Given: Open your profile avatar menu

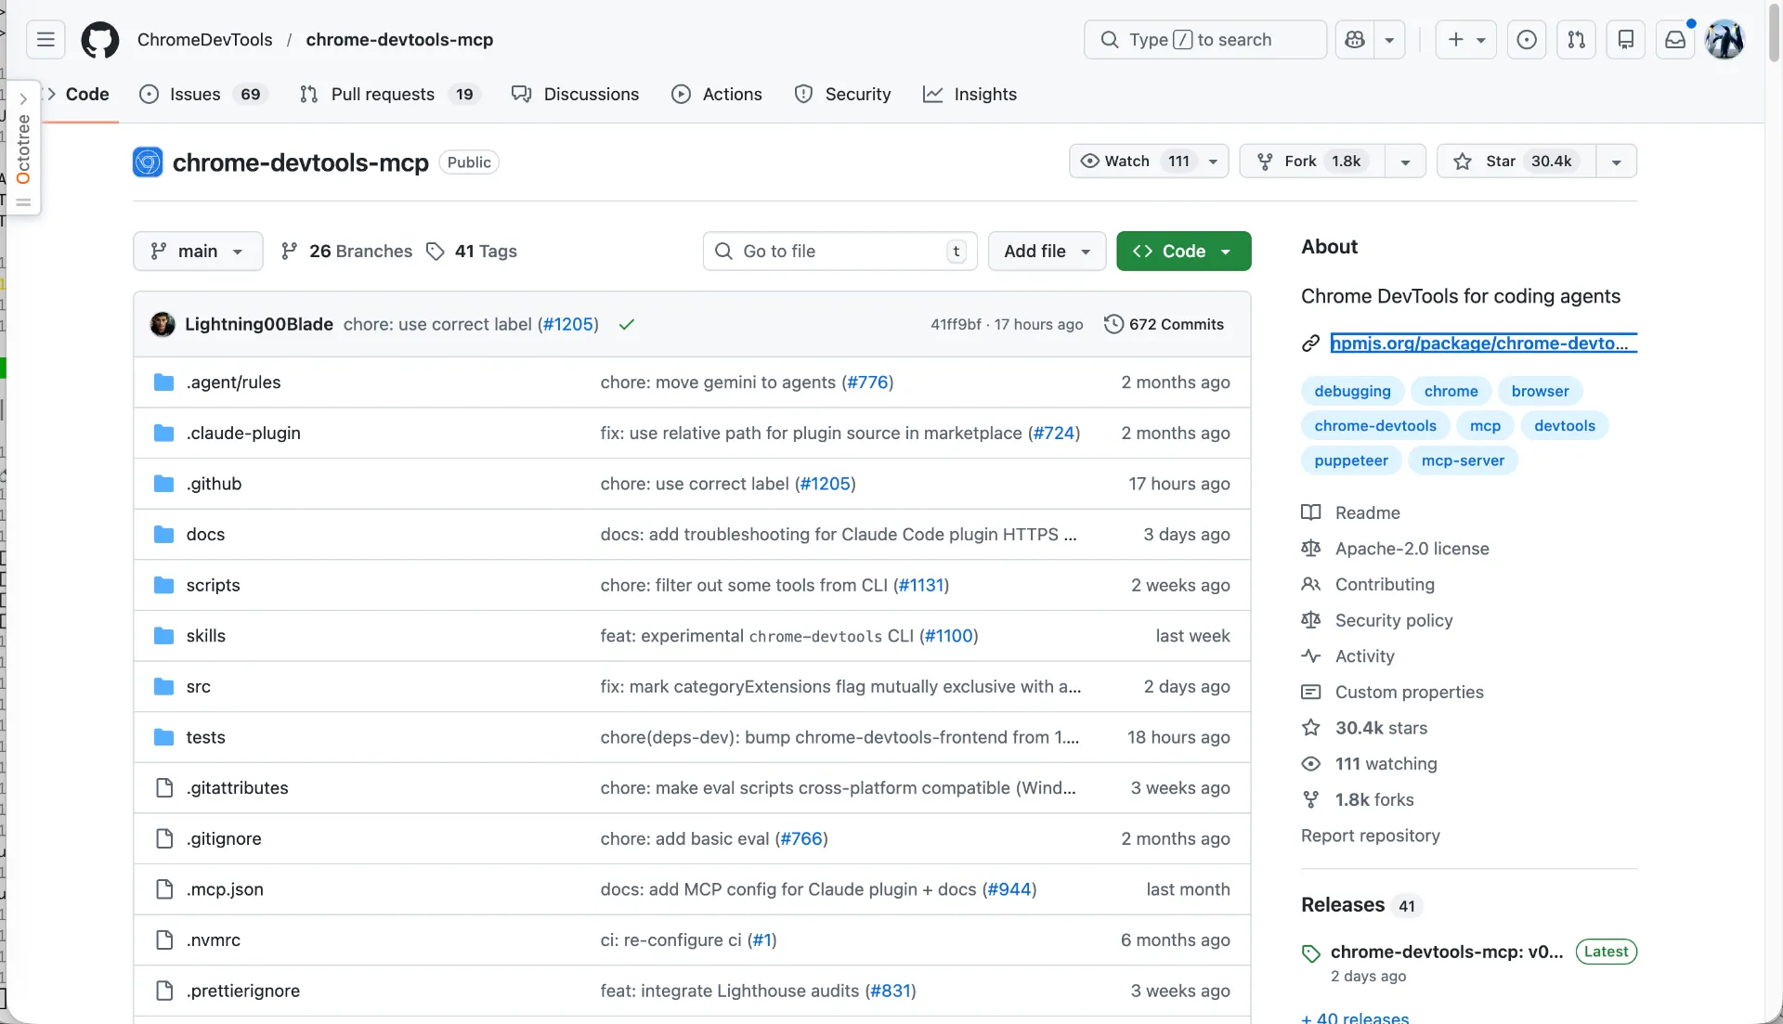Looking at the screenshot, I should pos(1724,39).
